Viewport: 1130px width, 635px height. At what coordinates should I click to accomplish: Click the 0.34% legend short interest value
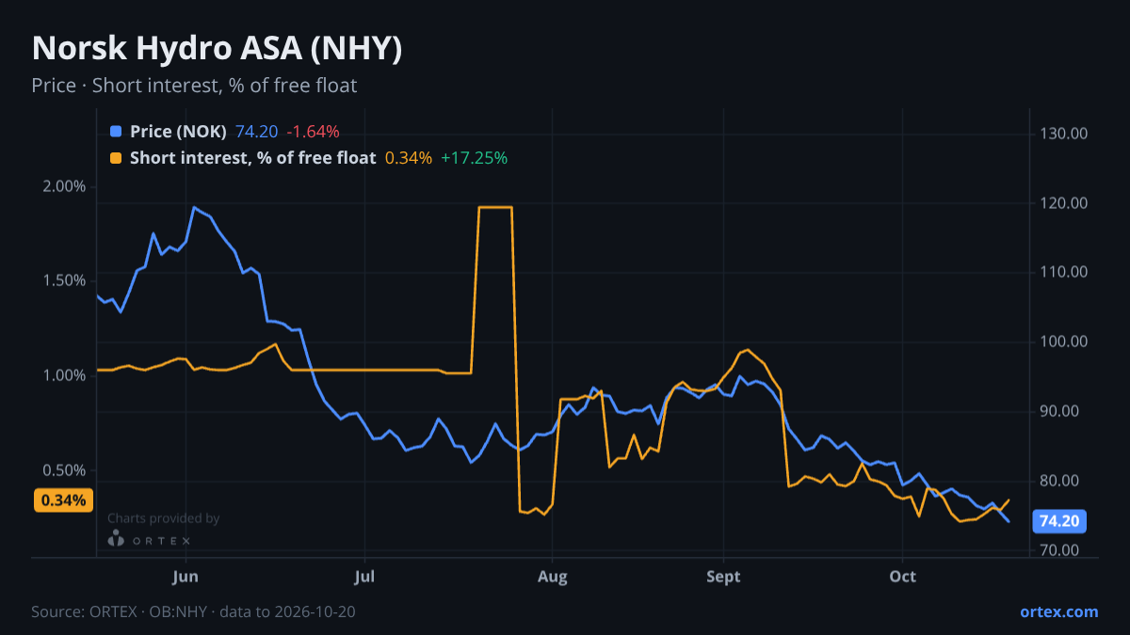point(409,158)
